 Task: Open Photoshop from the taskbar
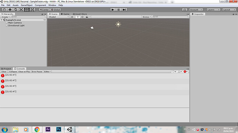click(x=59, y=129)
